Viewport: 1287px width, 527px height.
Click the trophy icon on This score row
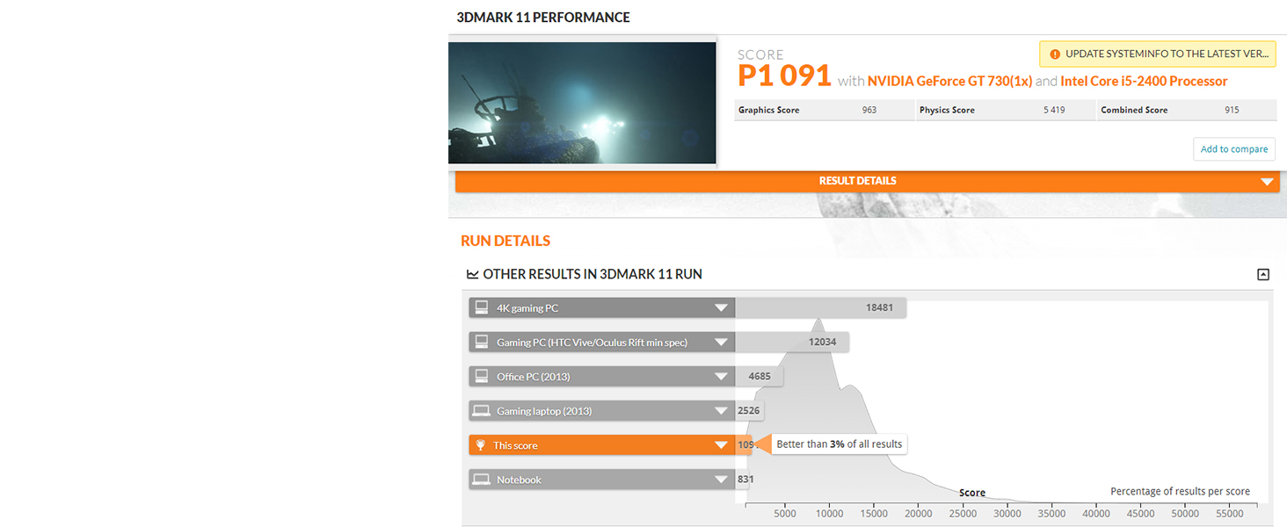(480, 445)
